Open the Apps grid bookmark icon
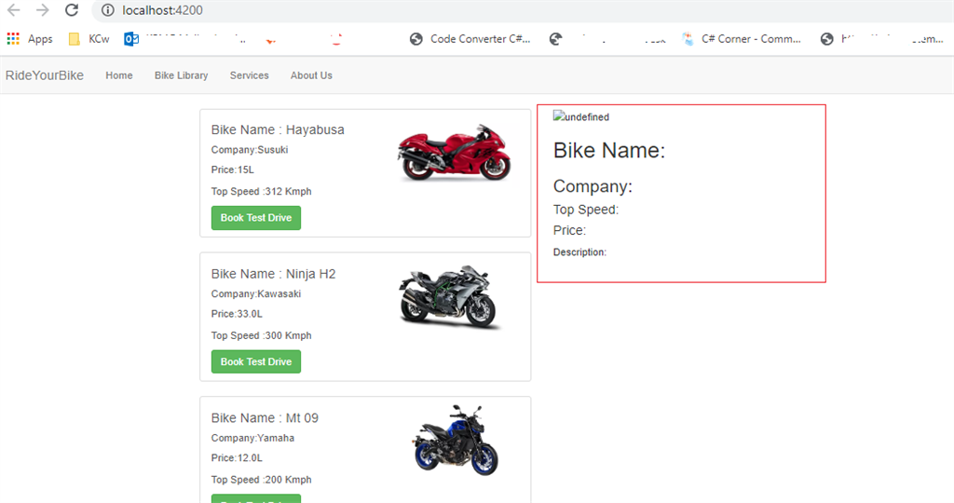 (13, 39)
